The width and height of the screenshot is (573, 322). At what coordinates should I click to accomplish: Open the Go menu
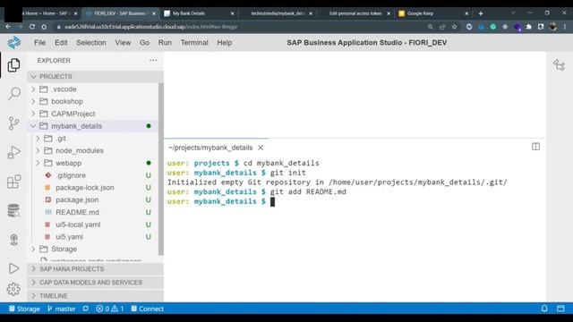(x=144, y=43)
